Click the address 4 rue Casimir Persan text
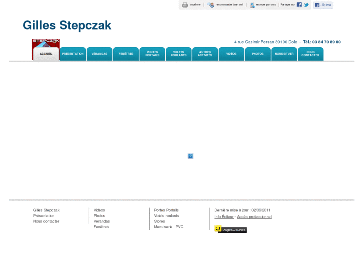Viewport: 364px width, 273px height. [x=265, y=42]
